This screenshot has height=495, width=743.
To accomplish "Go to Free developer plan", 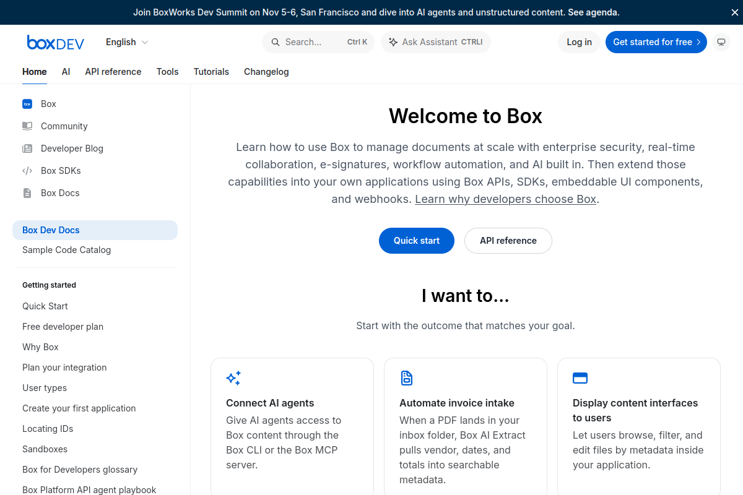I will click(x=63, y=327).
